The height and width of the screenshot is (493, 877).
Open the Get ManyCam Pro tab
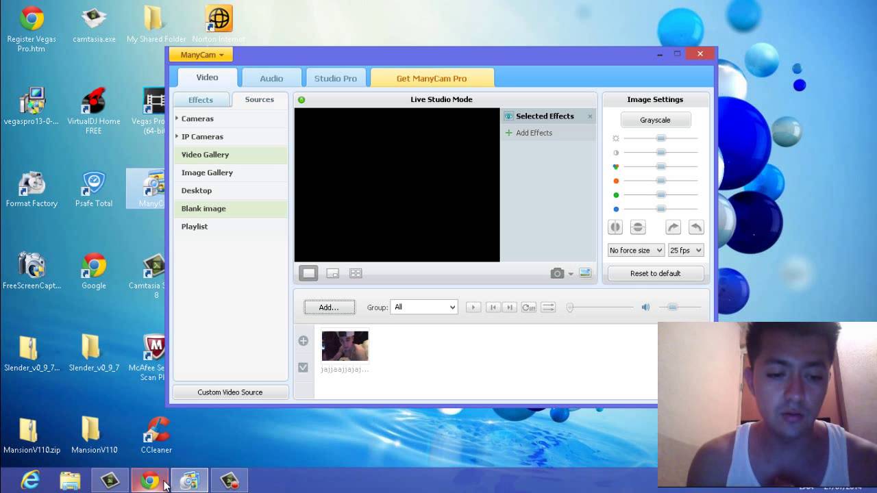pyautogui.click(x=432, y=78)
